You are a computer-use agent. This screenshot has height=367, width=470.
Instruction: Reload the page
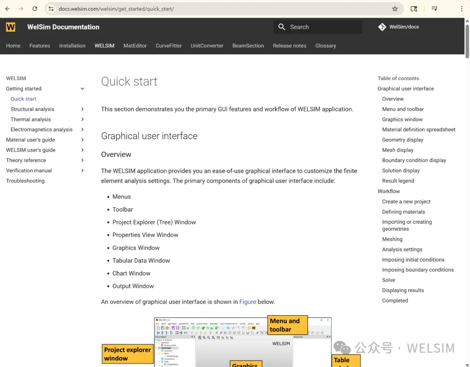click(x=35, y=9)
